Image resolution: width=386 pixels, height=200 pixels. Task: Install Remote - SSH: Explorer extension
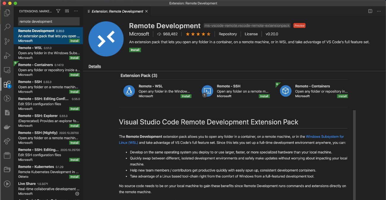(x=75, y=126)
